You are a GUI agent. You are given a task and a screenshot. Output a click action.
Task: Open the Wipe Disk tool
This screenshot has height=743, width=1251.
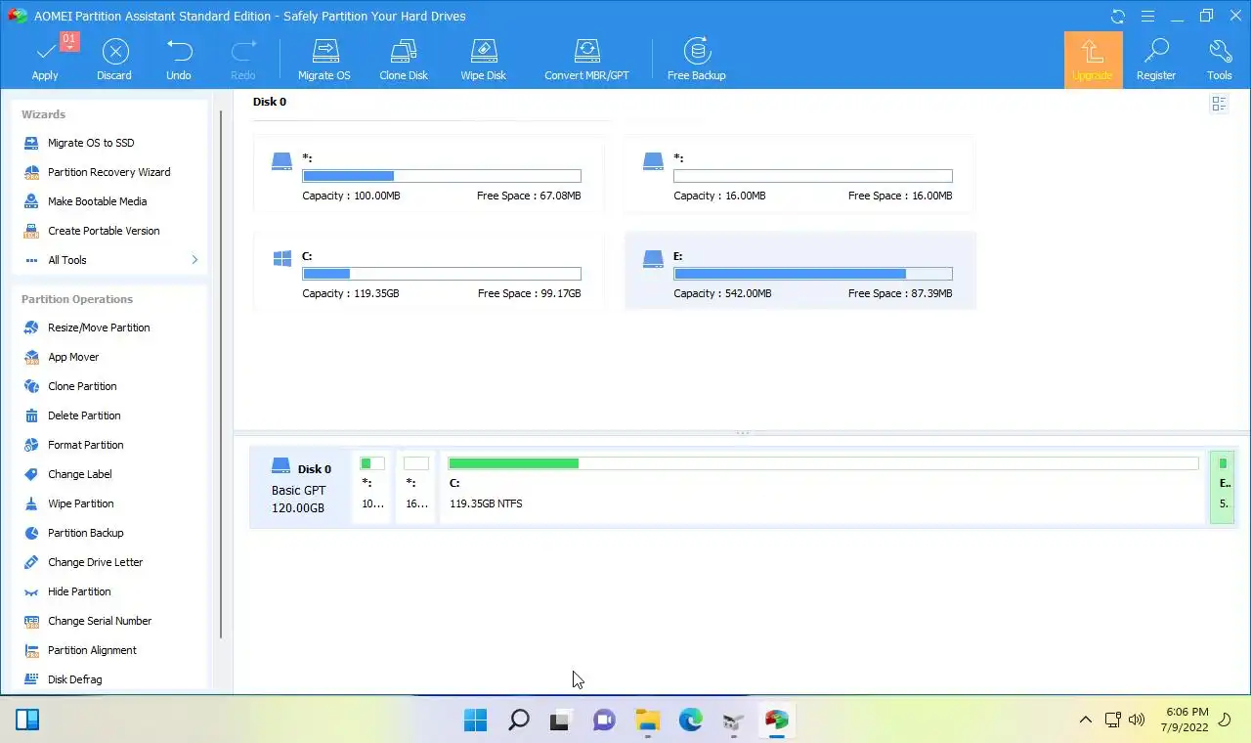(x=484, y=60)
